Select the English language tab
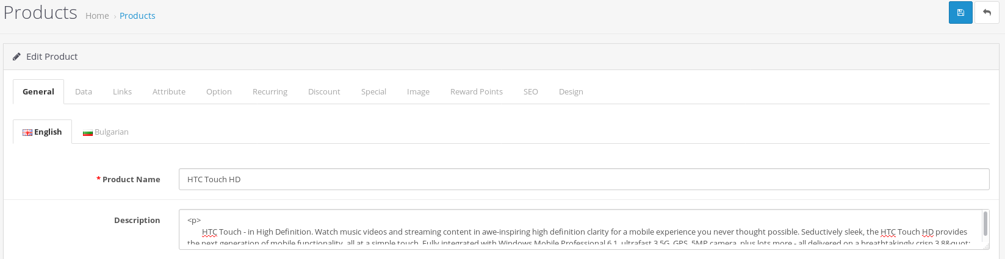 [42, 132]
